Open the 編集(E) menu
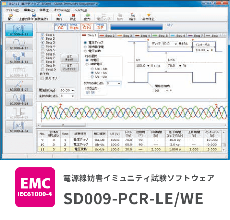Viewport: 230px width, 220px height. (29, 10)
